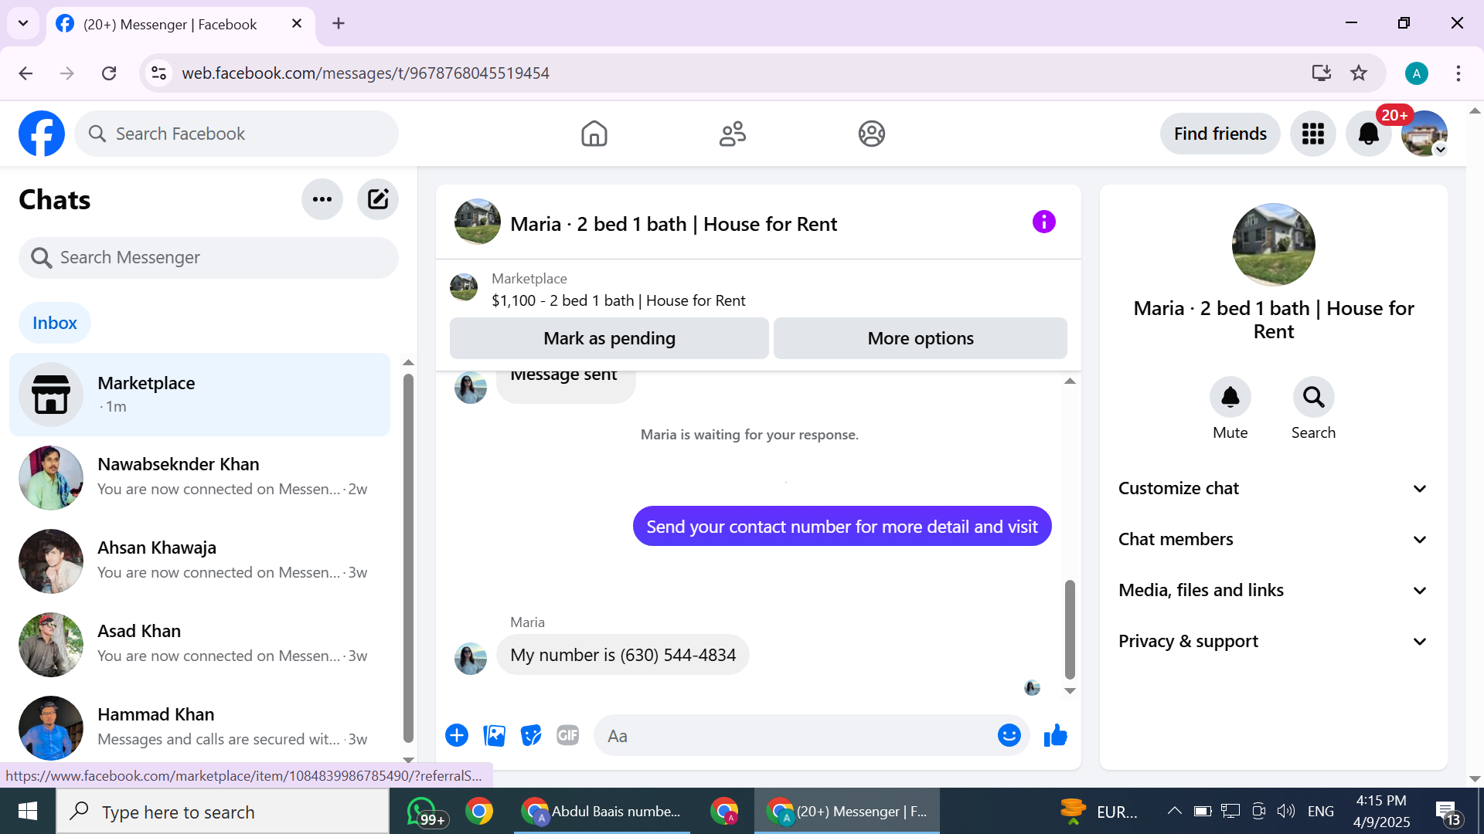Select the Inbox tab
1484x834 pixels.
(55, 323)
